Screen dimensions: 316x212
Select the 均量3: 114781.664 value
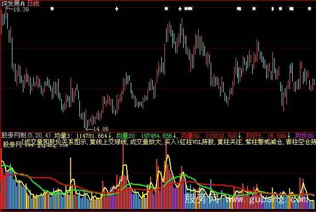(x=81, y=135)
